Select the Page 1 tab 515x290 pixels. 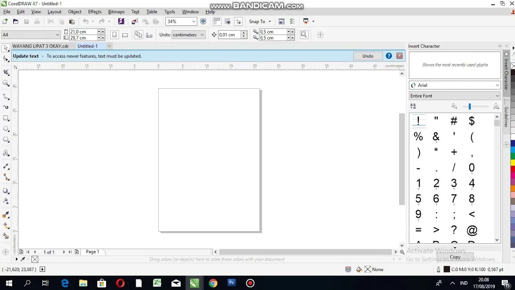coord(92,252)
